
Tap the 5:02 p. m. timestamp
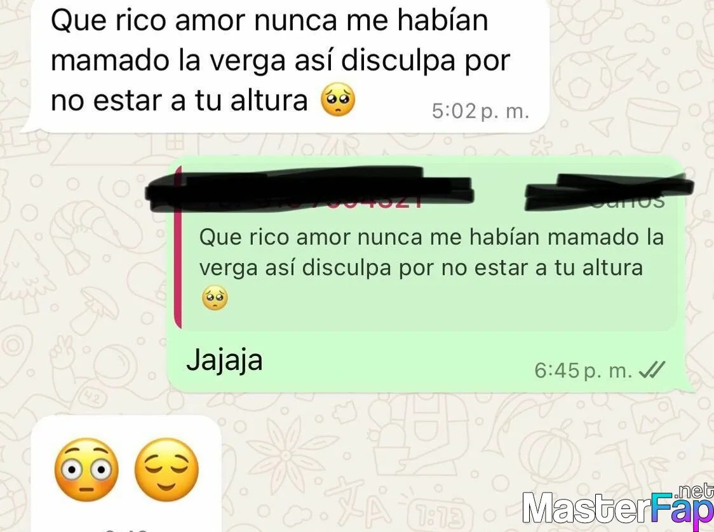[480, 111]
